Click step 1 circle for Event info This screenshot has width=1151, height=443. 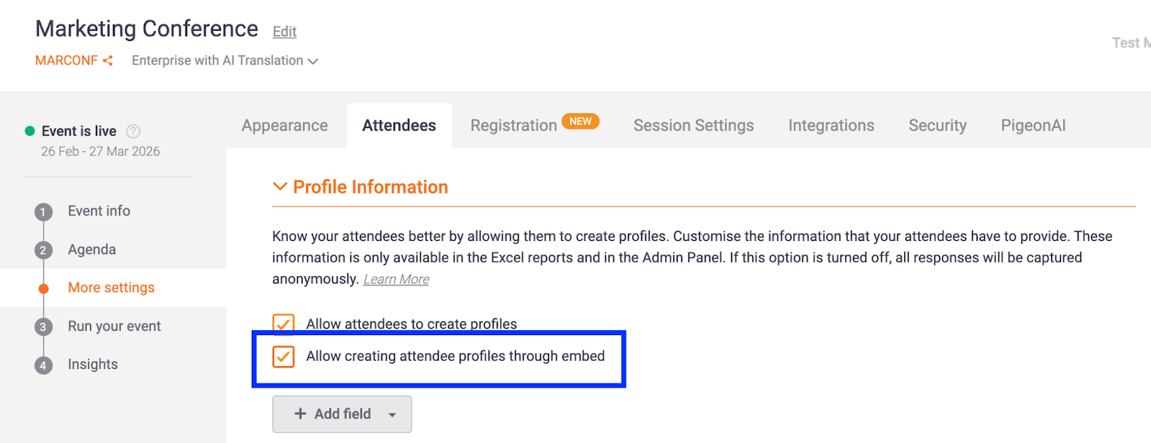click(x=43, y=212)
